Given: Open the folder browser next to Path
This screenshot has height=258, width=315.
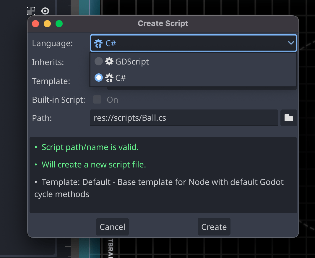Looking at the screenshot, I should pos(288,118).
